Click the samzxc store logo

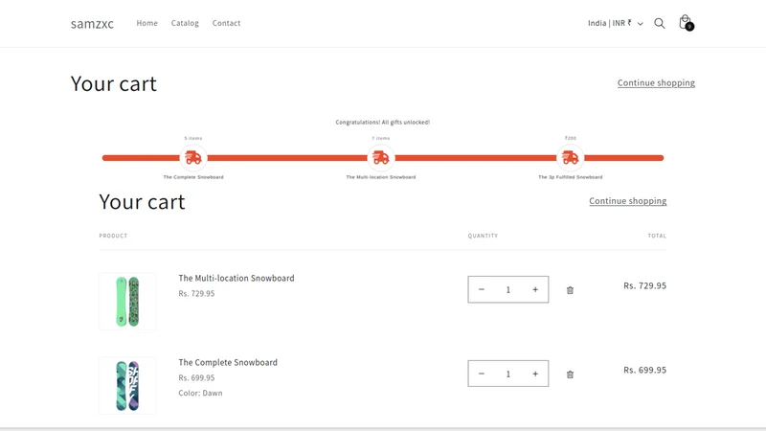coord(92,23)
